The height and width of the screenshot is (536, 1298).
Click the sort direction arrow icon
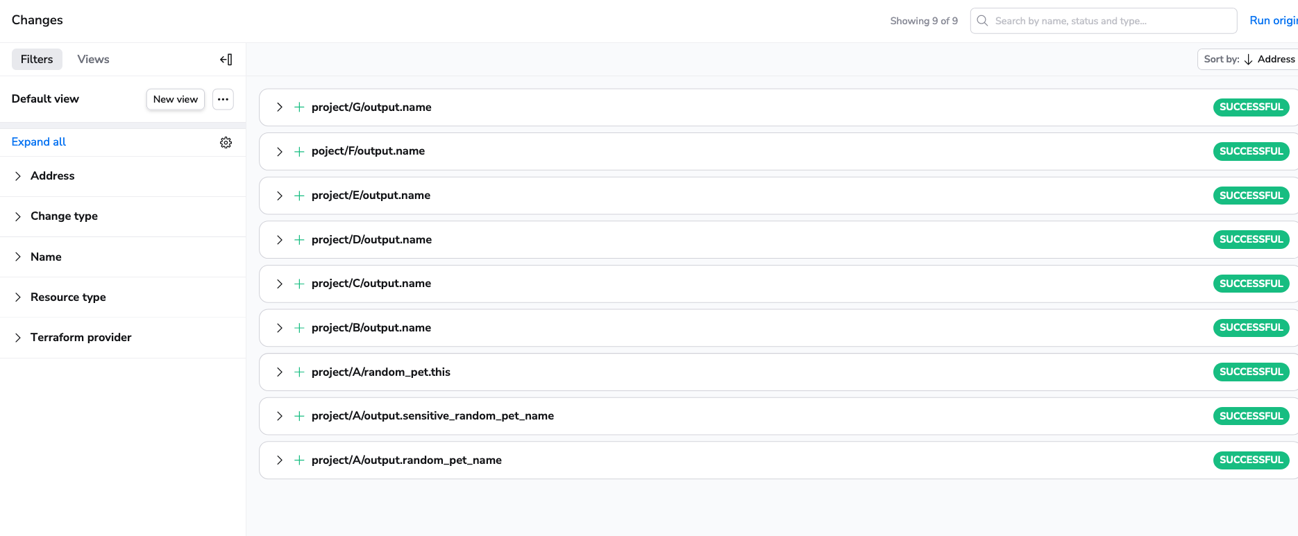click(x=1248, y=60)
